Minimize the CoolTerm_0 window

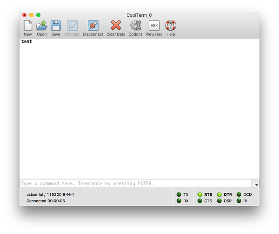pyautogui.click(x=31, y=15)
